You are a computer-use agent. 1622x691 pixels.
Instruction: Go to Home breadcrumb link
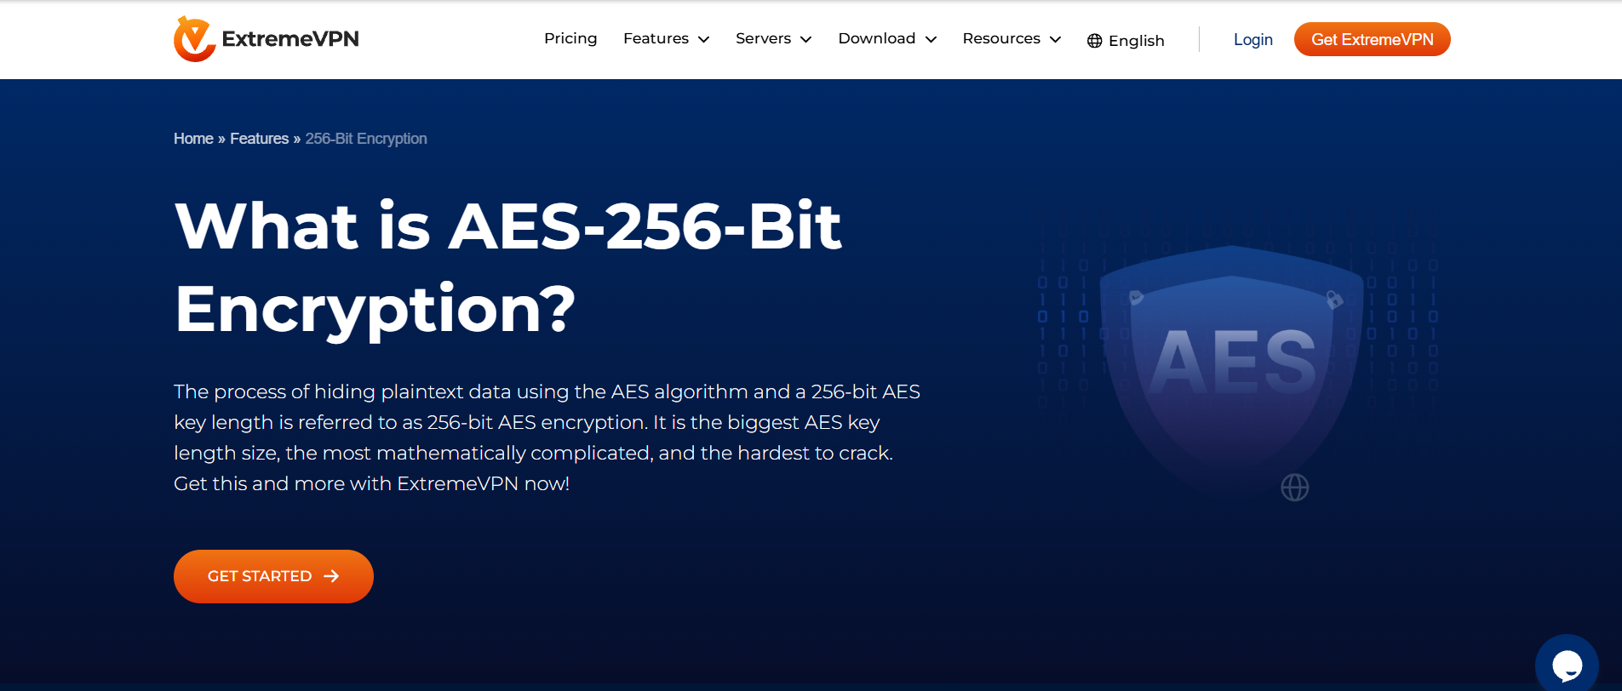(x=193, y=139)
